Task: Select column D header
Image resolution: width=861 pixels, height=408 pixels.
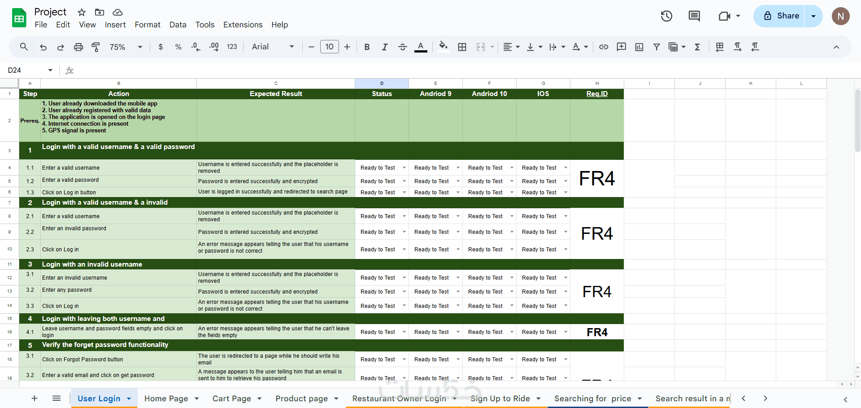Action: tap(382, 83)
